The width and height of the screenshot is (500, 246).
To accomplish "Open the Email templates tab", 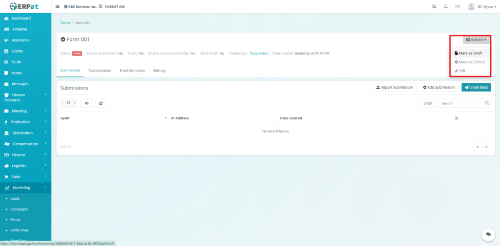I will pos(132,71).
